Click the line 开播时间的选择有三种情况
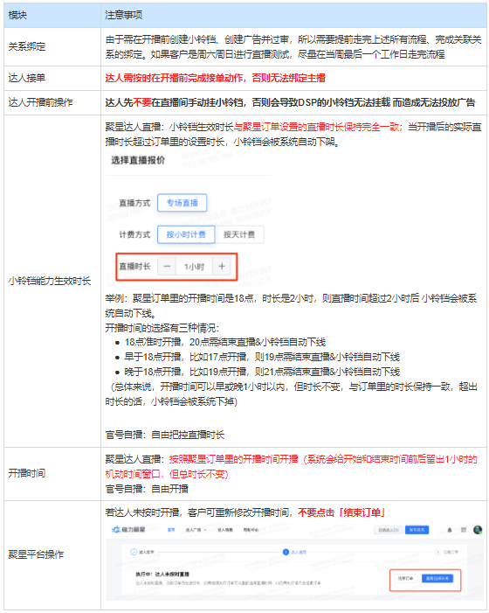489x613 pixels. coord(162,328)
